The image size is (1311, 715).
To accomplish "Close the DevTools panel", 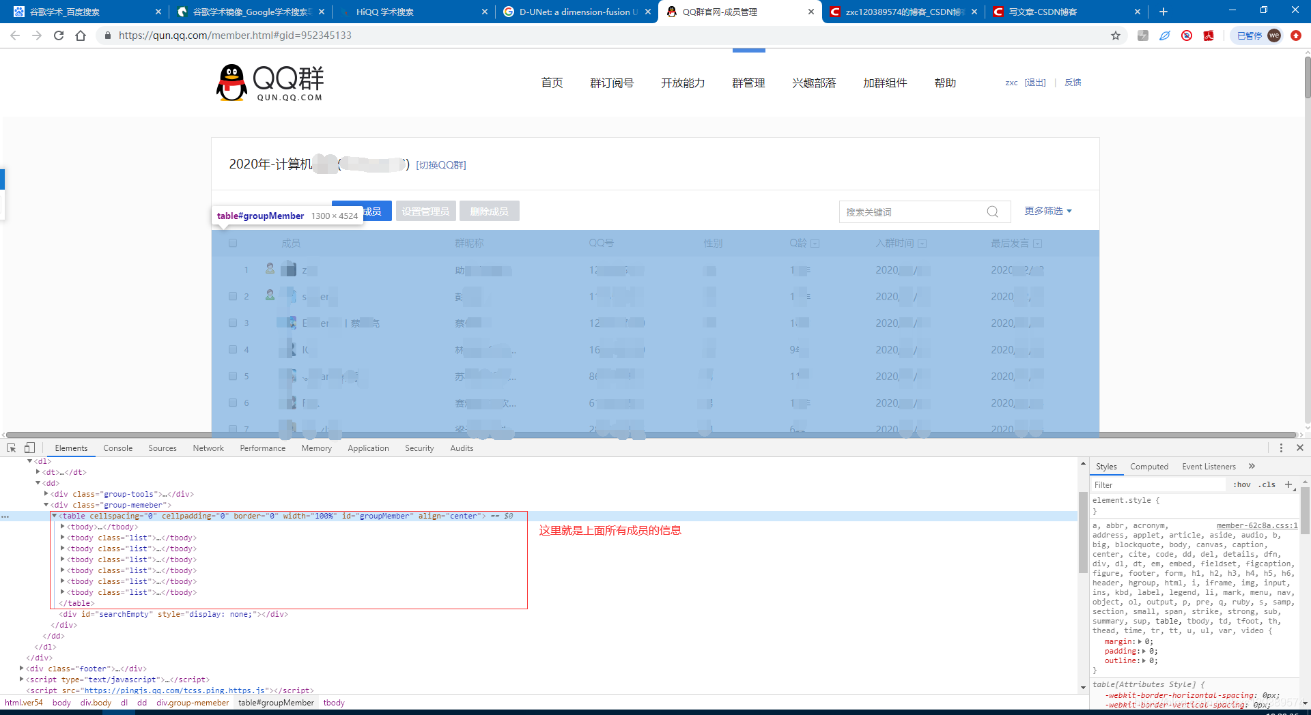I will pyautogui.click(x=1300, y=448).
